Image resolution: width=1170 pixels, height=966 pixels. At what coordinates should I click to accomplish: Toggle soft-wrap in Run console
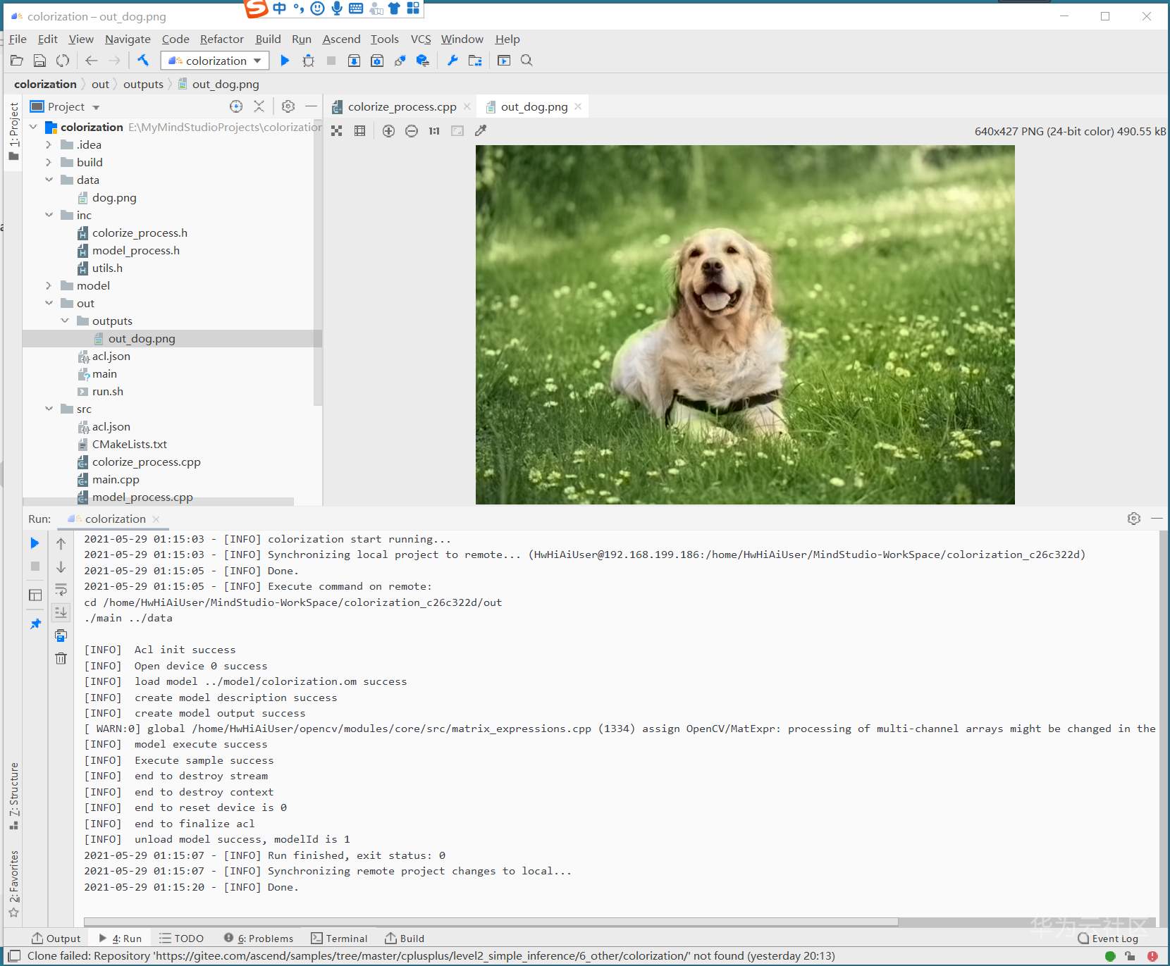click(61, 590)
